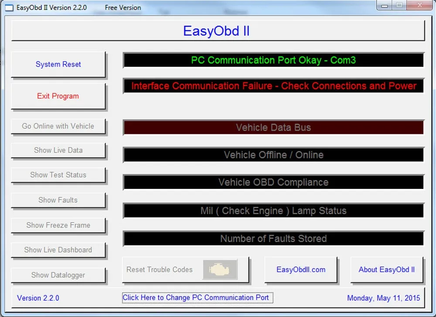
Task: Click the Interface Communication Failure message
Action: 274,86
